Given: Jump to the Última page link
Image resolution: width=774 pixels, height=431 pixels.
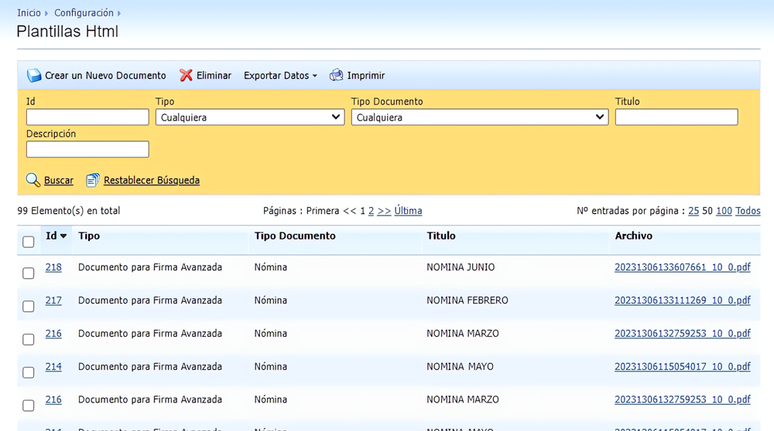Looking at the screenshot, I should pyautogui.click(x=408, y=211).
